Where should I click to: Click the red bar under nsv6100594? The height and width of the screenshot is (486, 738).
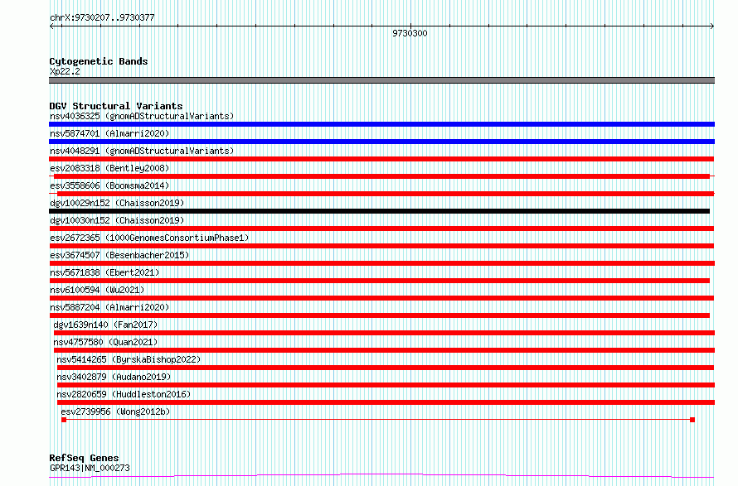pyautogui.click(x=381, y=298)
